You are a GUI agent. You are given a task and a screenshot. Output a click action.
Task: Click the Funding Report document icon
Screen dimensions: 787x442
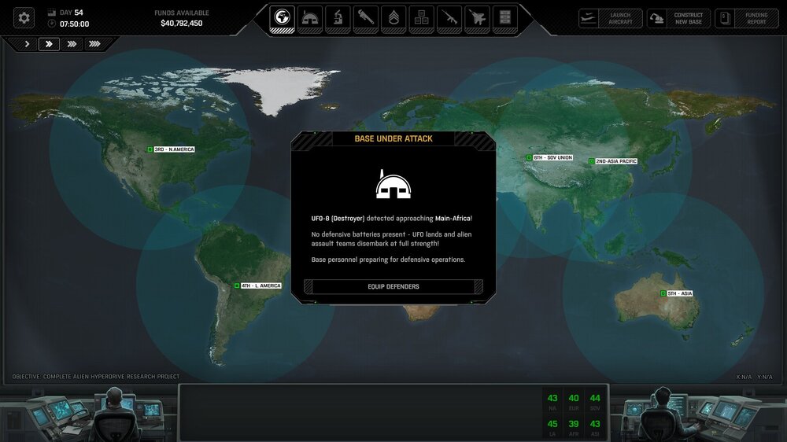[x=725, y=19]
